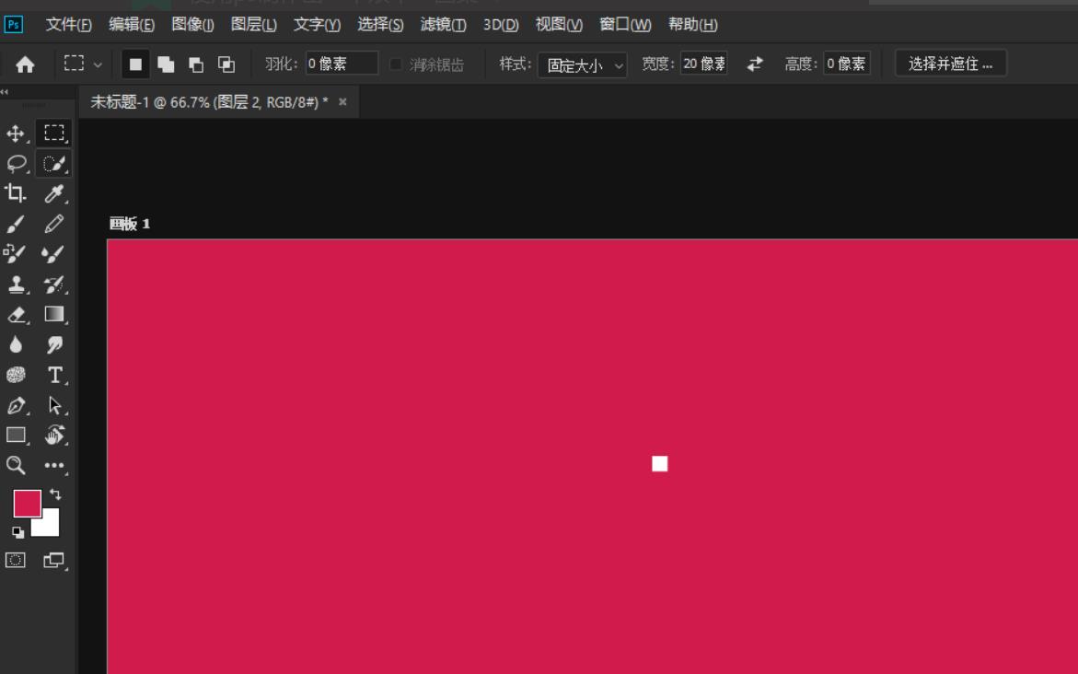1078x674 pixels.
Task: Swap width and height values
Action: (755, 64)
